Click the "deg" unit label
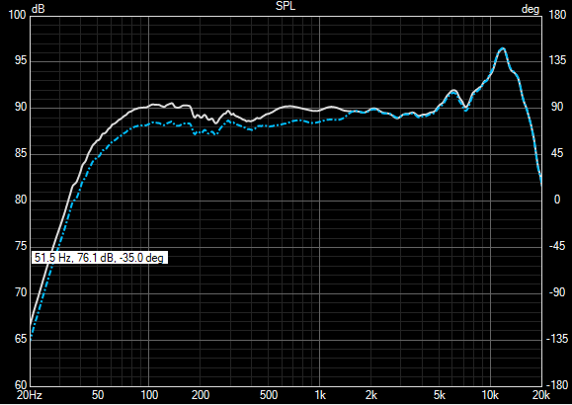572x405 pixels. pyautogui.click(x=531, y=9)
